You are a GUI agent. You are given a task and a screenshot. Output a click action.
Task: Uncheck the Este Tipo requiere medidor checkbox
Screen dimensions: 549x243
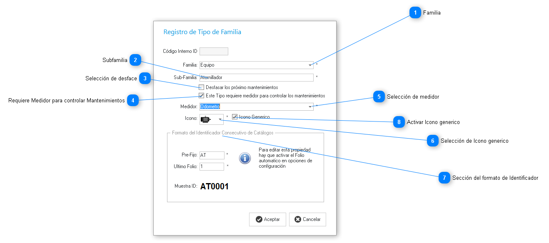202,96
